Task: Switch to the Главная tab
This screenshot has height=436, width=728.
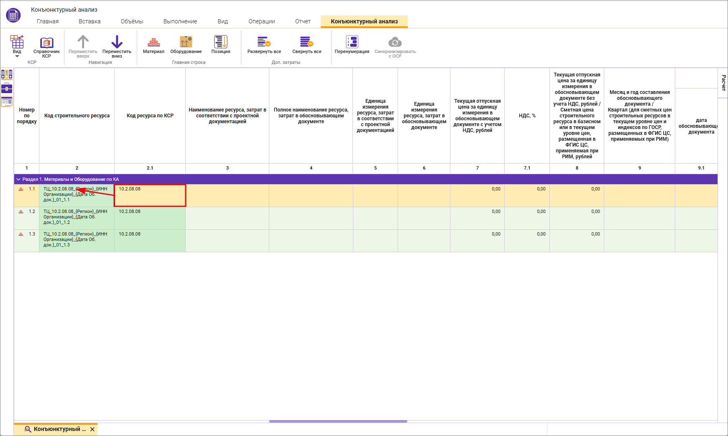Action: [48, 21]
